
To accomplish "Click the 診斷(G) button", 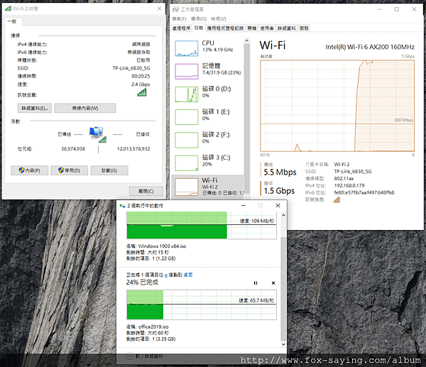I will click(x=109, y=170).
